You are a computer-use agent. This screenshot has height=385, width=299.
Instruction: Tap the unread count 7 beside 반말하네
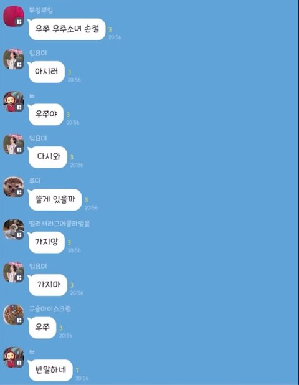[x=77, y=370]
